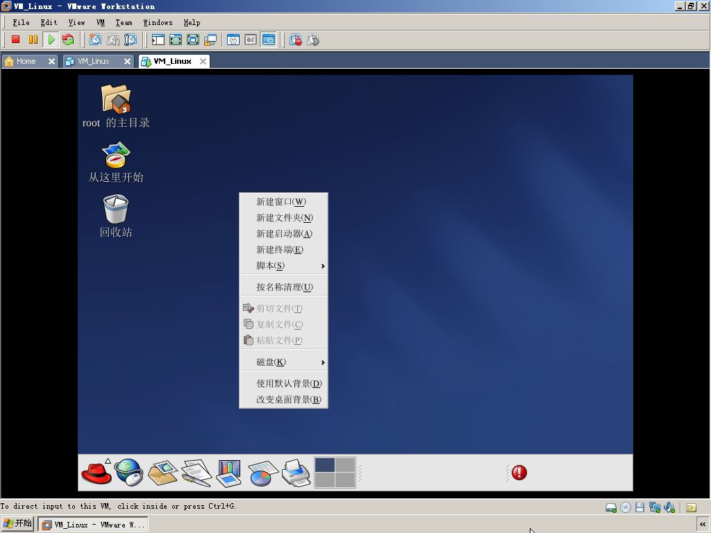Viewport: 711px width, 533px height.
Task: Switch to the inactive VM_Linux tab
Action: tap(94, 61)
